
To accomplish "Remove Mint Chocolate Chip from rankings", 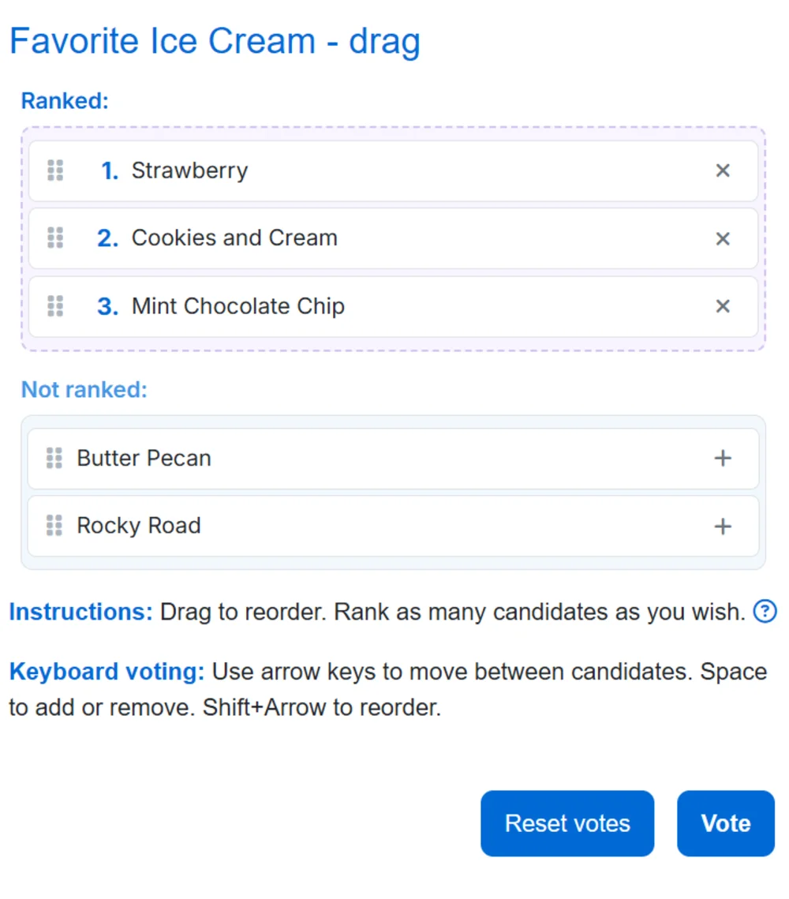I will click(723, 306).
